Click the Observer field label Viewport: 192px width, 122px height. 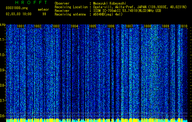(x=62, y=3)
